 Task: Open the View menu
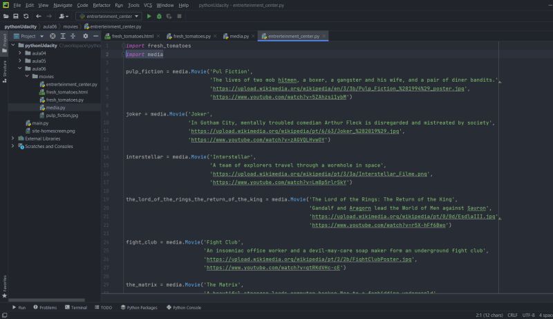click(x=44, y=6)
